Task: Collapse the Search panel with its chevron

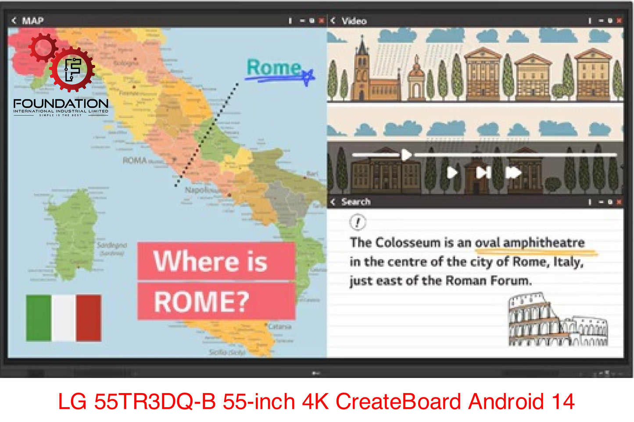Action: pyautogui.click(x=333, y=202)
